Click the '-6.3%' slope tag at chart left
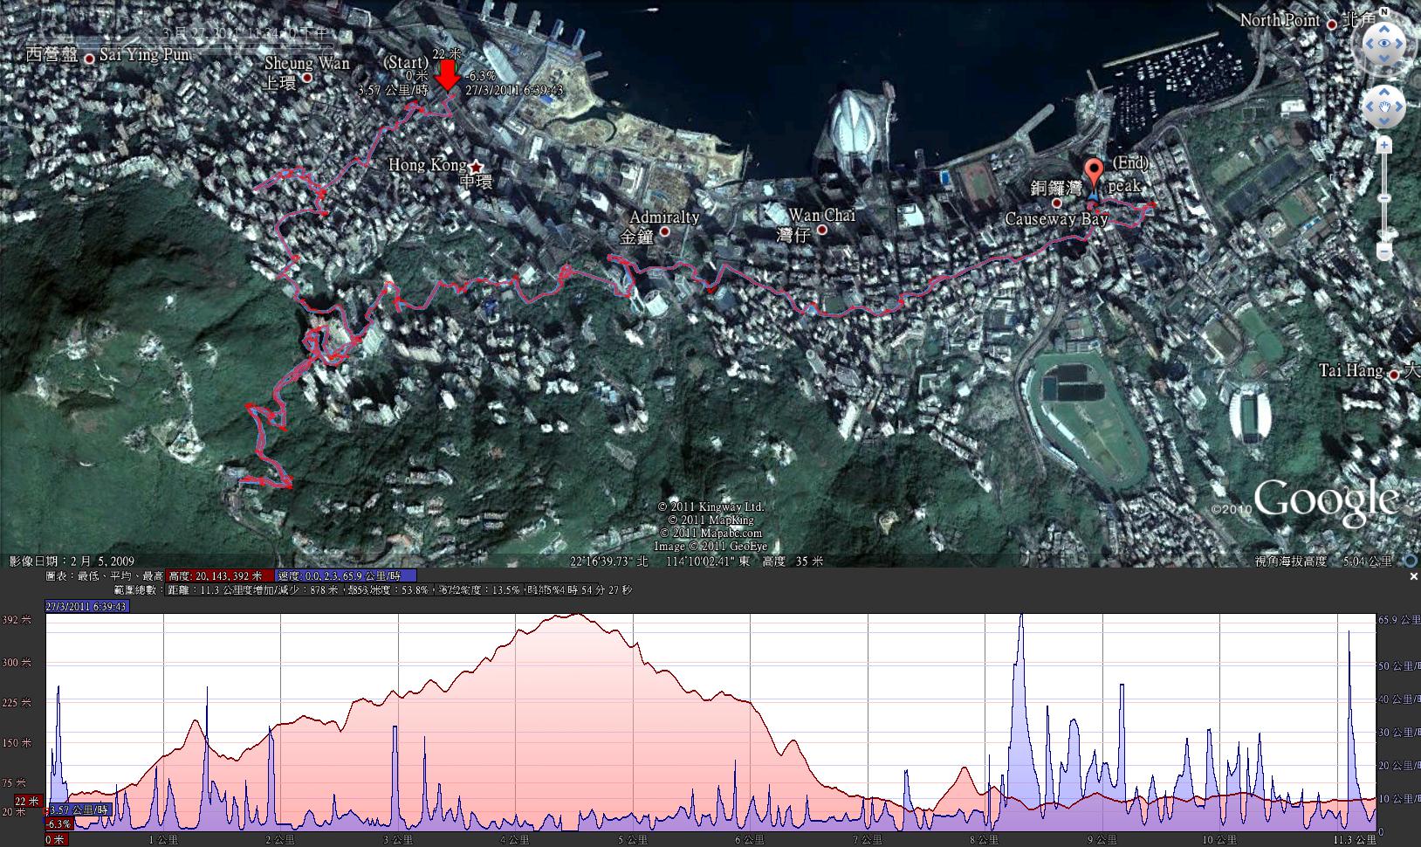This screenshot has height=847, width=1421. pyautogui.click(x=58, y=823)
